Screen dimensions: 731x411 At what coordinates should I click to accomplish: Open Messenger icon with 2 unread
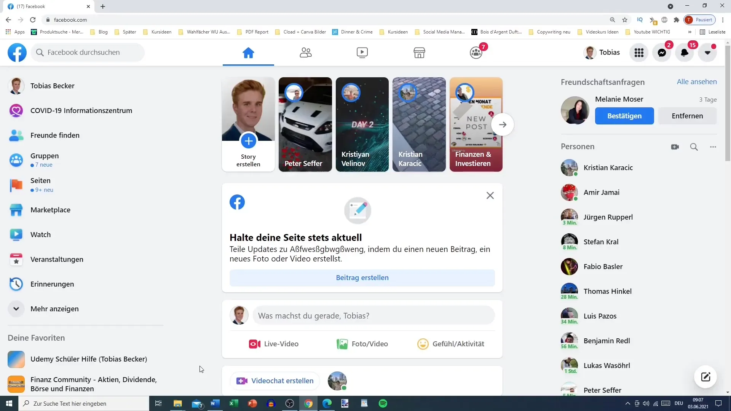pos(662,53)
